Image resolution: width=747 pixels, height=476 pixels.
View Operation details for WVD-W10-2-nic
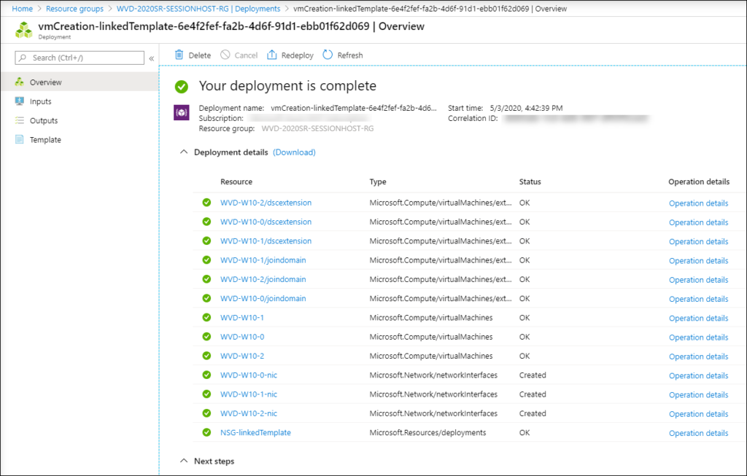pos(698,414)
